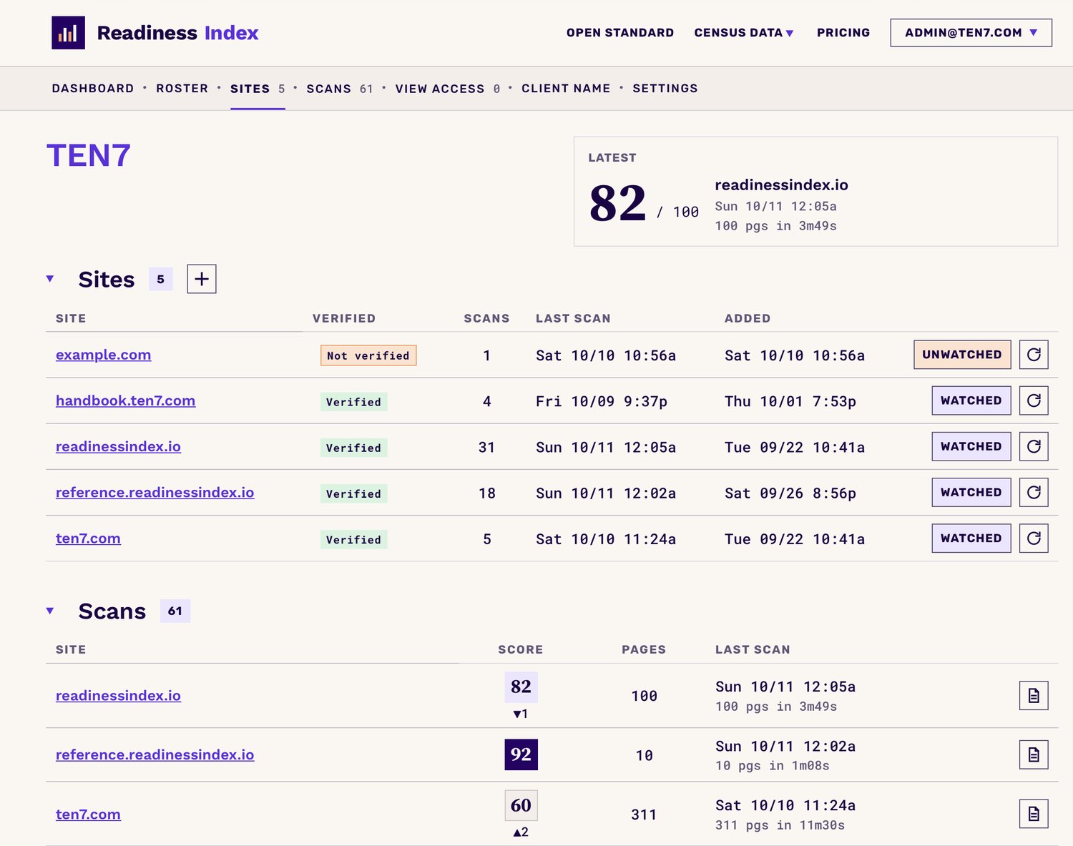Open report for ten7.com scan
The image size is (1073, 846).
click(x=1034, y=814)
